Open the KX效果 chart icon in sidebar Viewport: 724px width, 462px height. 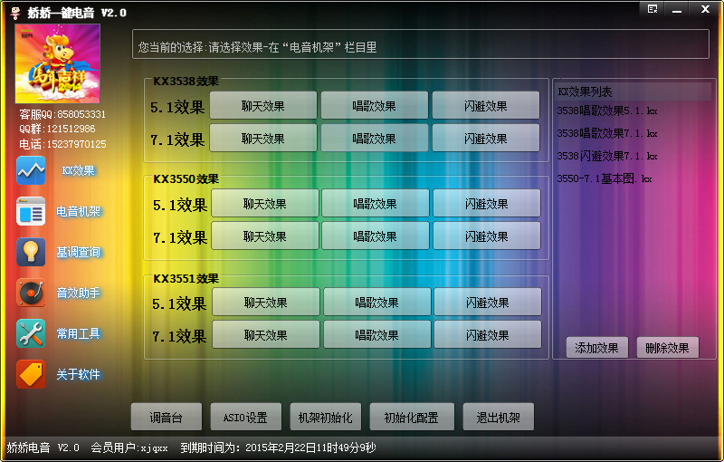point(31,170)
